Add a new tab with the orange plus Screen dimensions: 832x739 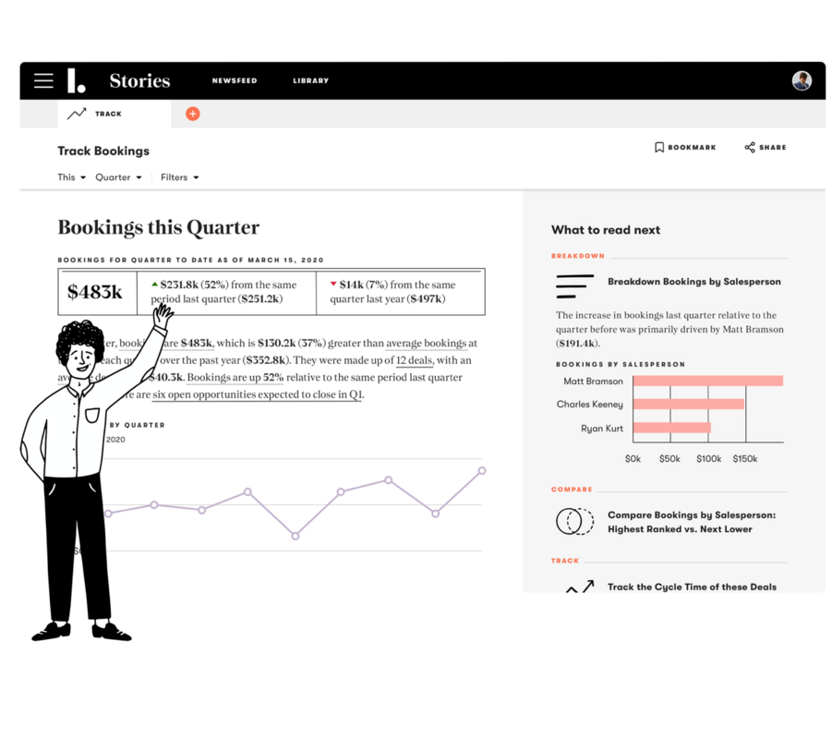click(192, 114)
